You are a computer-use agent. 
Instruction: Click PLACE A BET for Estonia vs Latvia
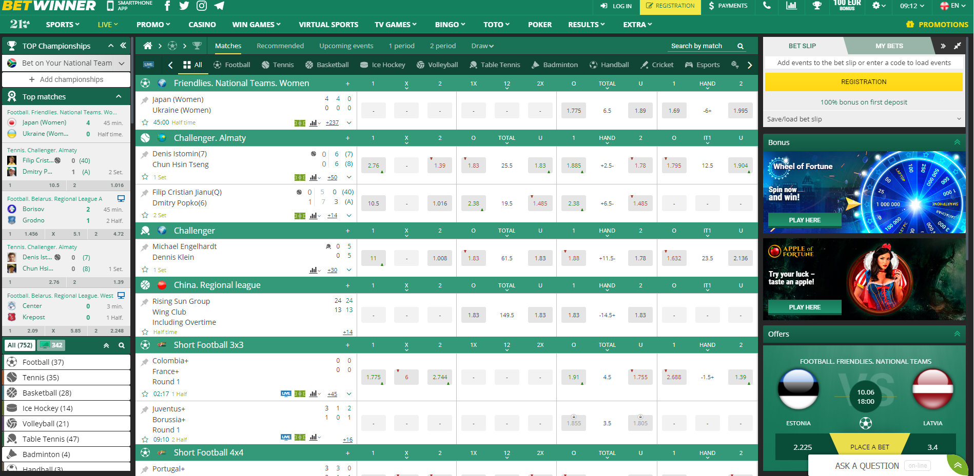[869, 447]
